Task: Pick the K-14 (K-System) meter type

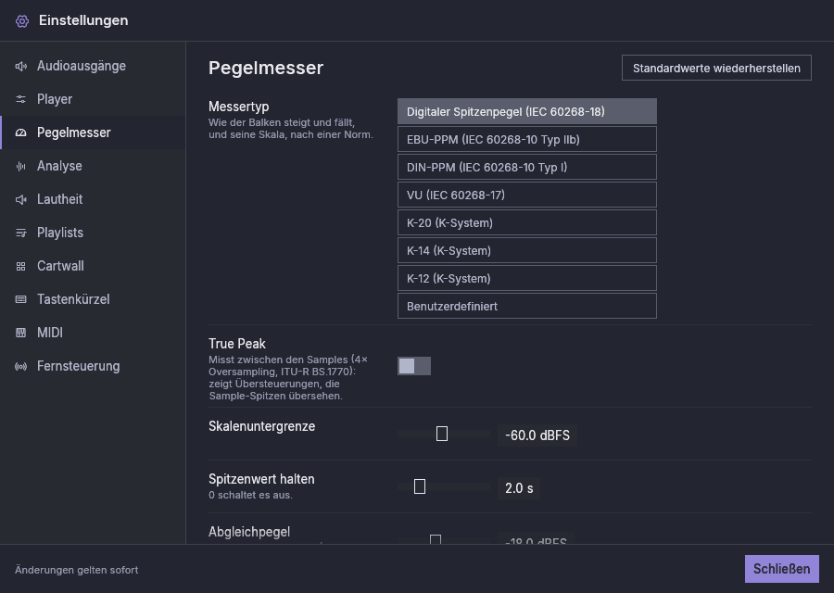Action: click(x=527, y=250)
